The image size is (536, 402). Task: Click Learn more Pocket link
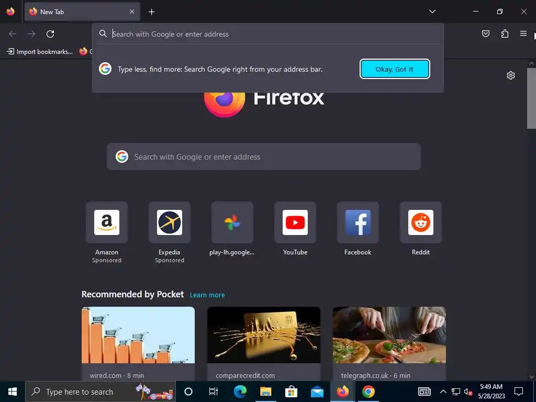[207, 295]
